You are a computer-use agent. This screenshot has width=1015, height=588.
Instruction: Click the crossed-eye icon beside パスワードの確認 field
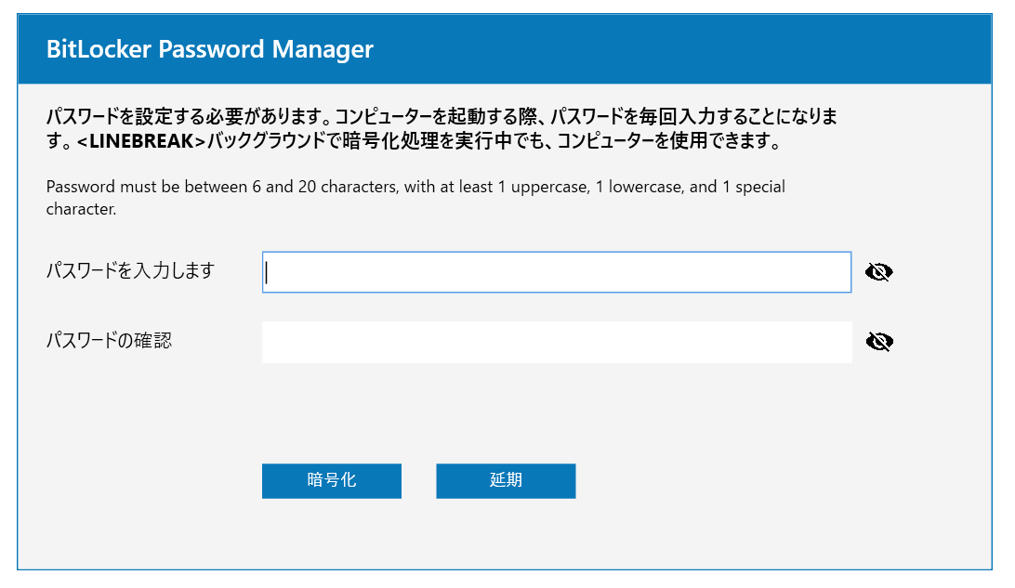878,342
